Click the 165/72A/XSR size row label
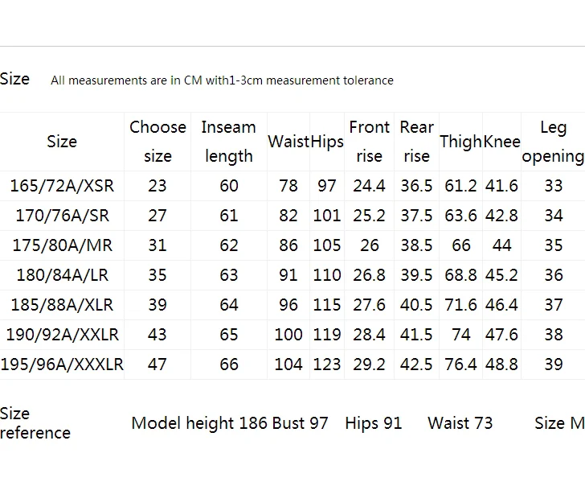Screen dimensions: 585x486 pos(62,186)
